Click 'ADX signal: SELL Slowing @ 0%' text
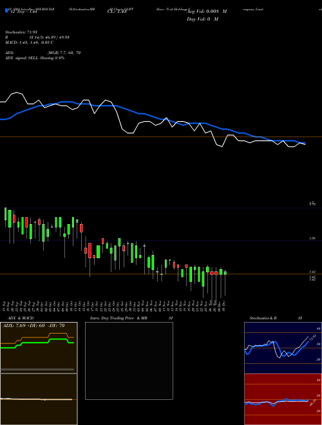This screenshot has height=425, width=322. (x=35, y=58)
